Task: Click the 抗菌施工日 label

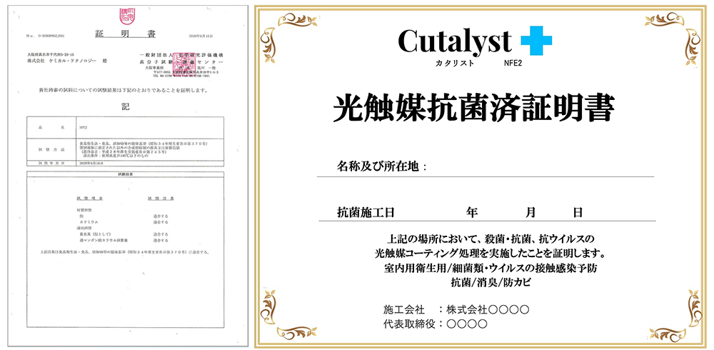Action: [365, 212]
